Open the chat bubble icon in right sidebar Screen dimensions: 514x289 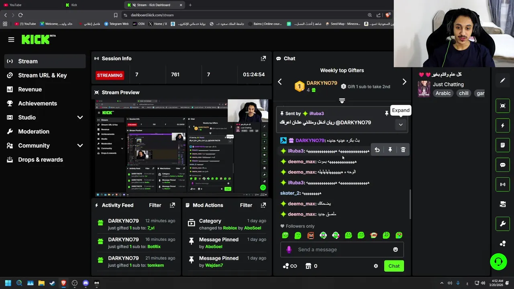click(502, 165)
